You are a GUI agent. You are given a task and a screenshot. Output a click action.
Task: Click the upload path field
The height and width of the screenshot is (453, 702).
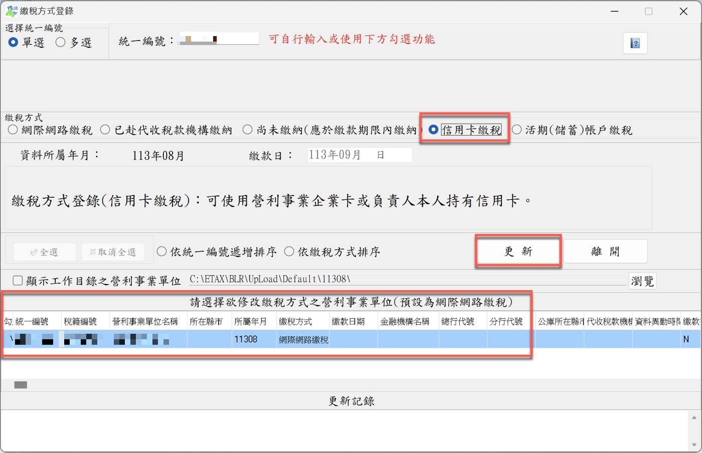click(x=408, y=279)
